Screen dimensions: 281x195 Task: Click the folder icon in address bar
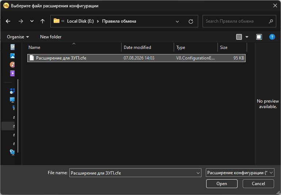click(x=57, y=21)
